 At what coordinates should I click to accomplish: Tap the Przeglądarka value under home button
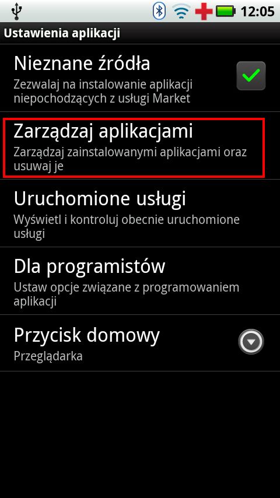pos(48,356)
